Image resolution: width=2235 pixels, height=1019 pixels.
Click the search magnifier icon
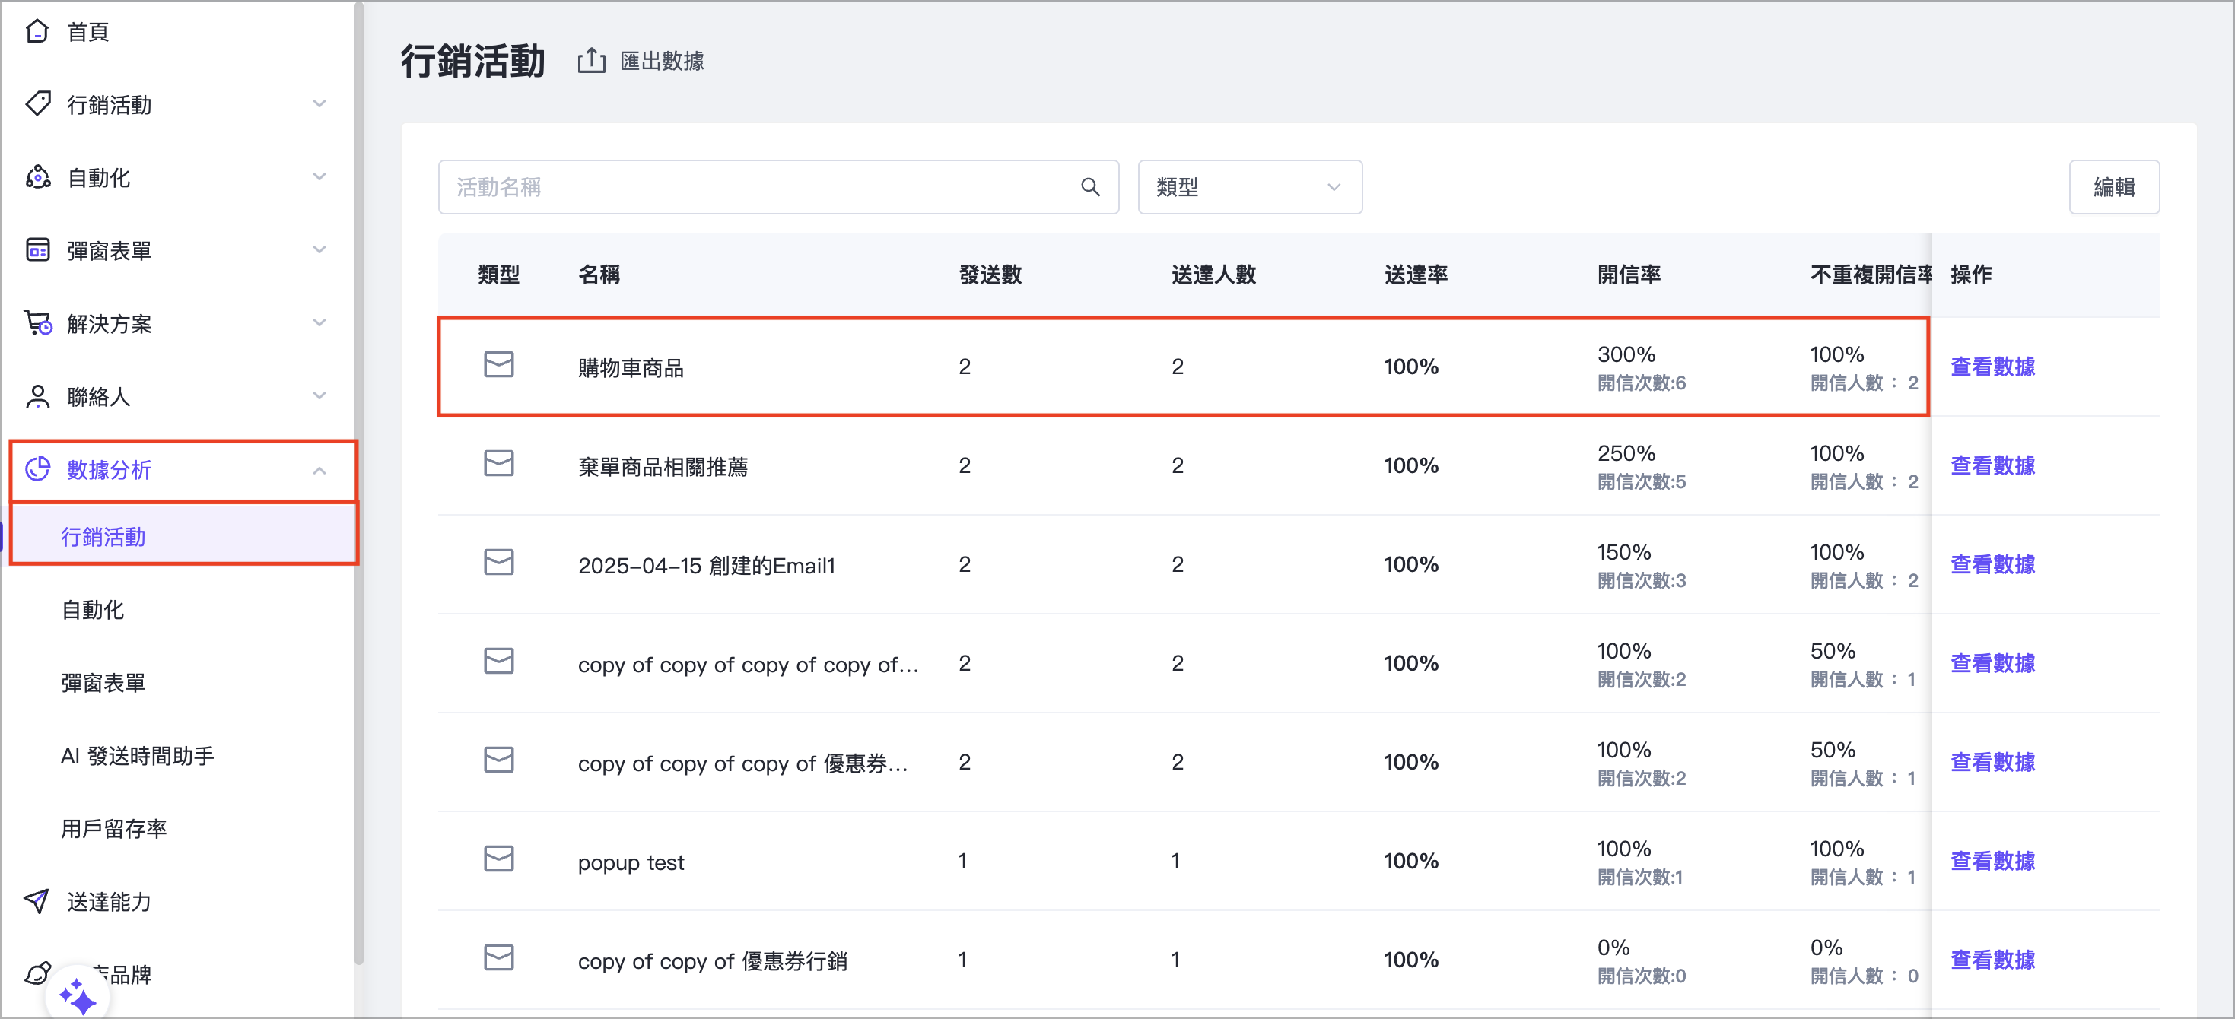1090,187
